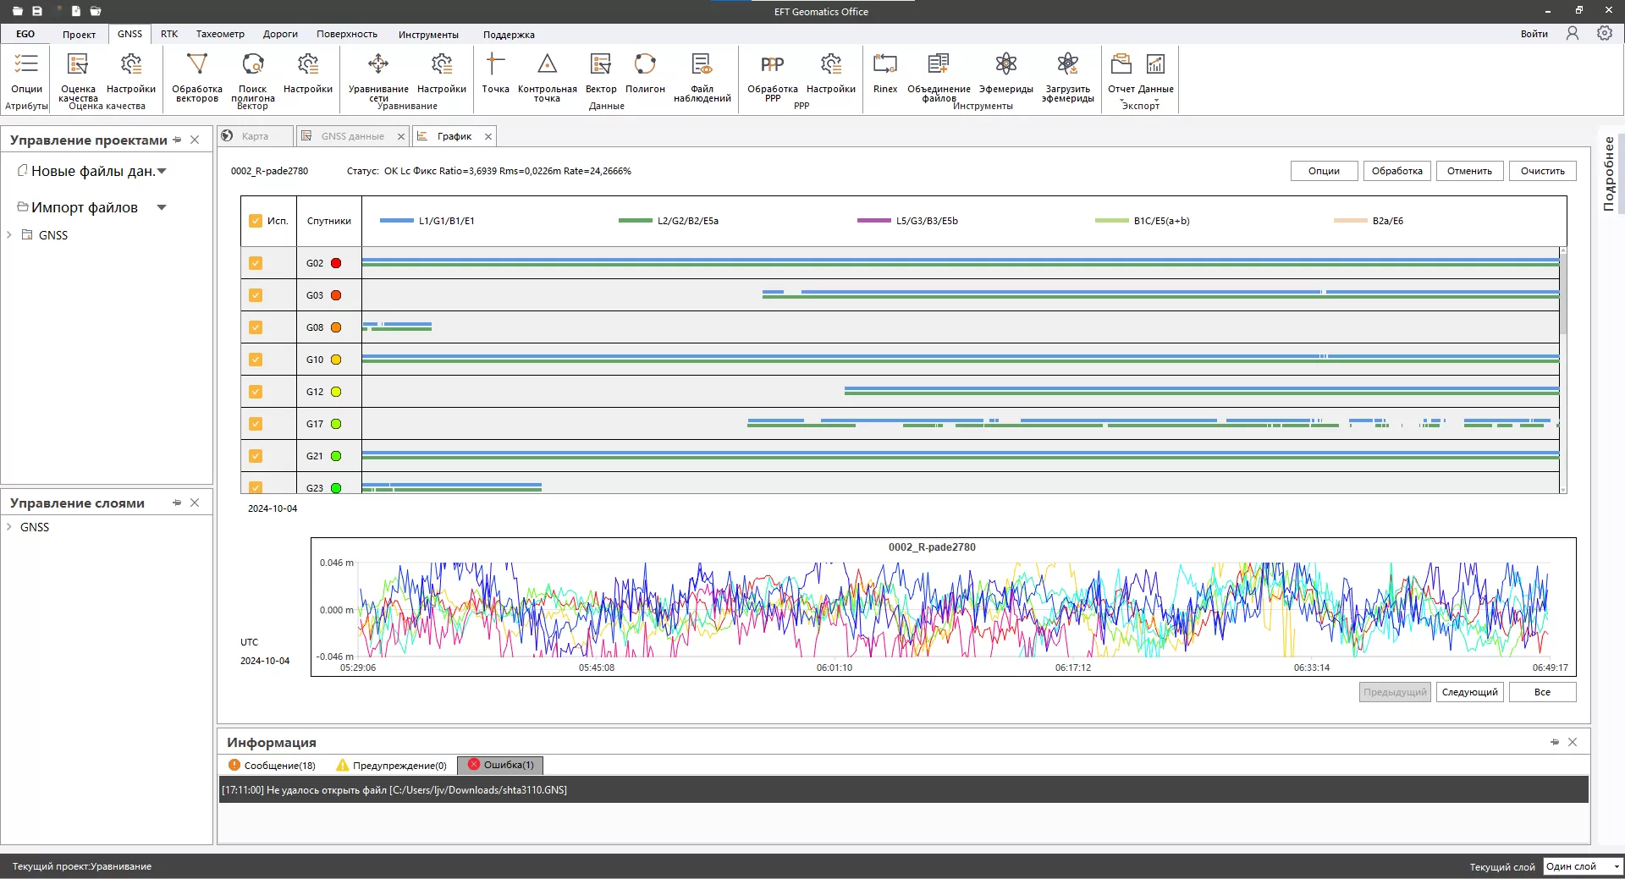Open the Rinex tool
Viewport: 1625px width, 879px height.
tap(884, 73)
